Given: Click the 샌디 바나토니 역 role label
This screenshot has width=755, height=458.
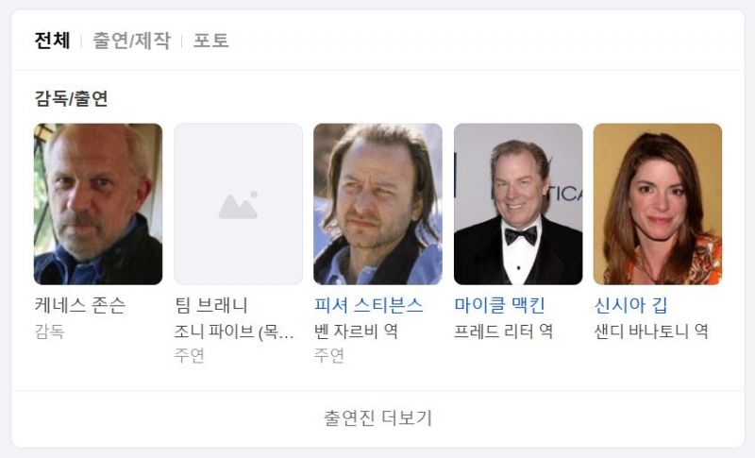Looking at the screenshot, I should click(x=650, y=331).
